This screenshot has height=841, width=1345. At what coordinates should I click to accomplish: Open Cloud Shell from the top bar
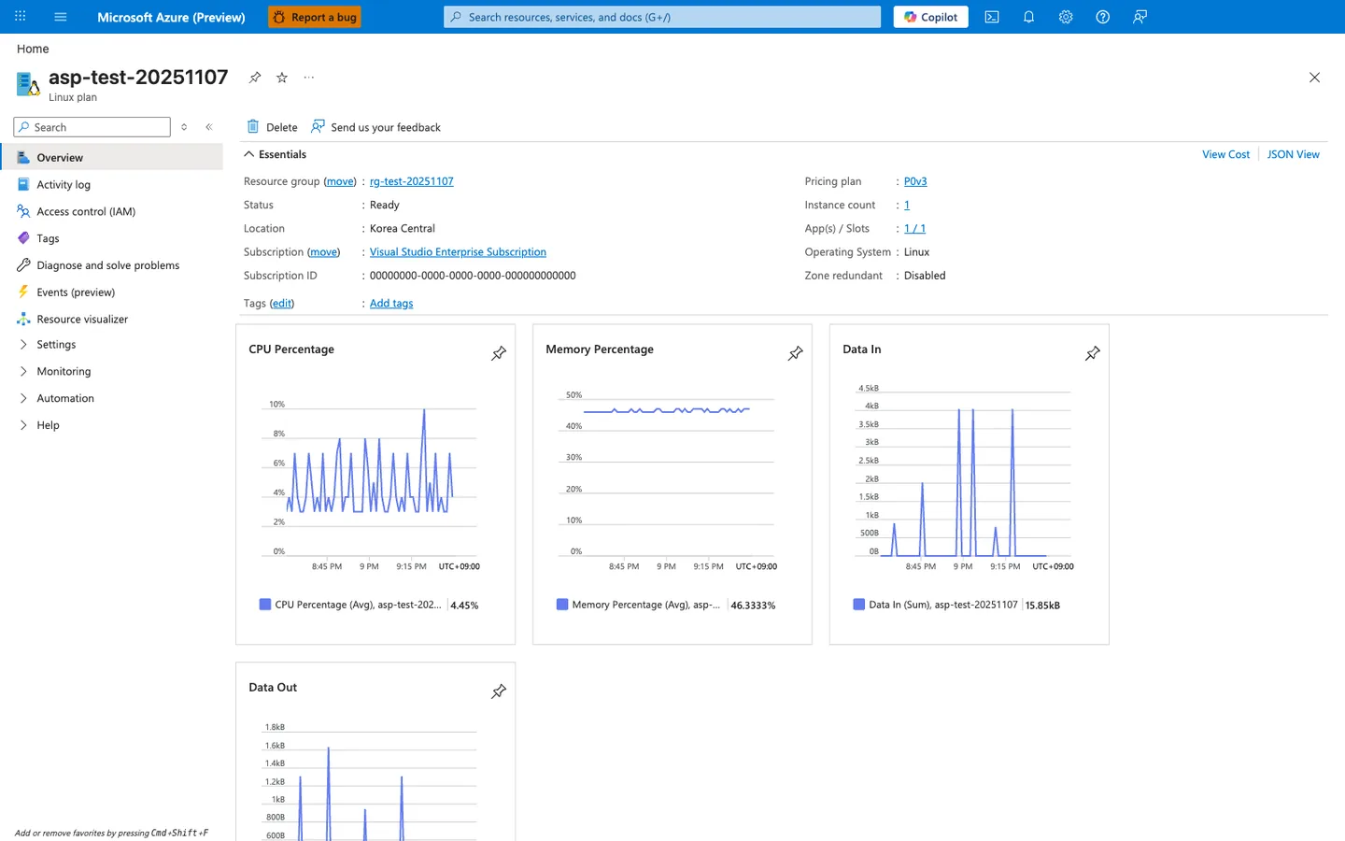(x=992, y=17)
